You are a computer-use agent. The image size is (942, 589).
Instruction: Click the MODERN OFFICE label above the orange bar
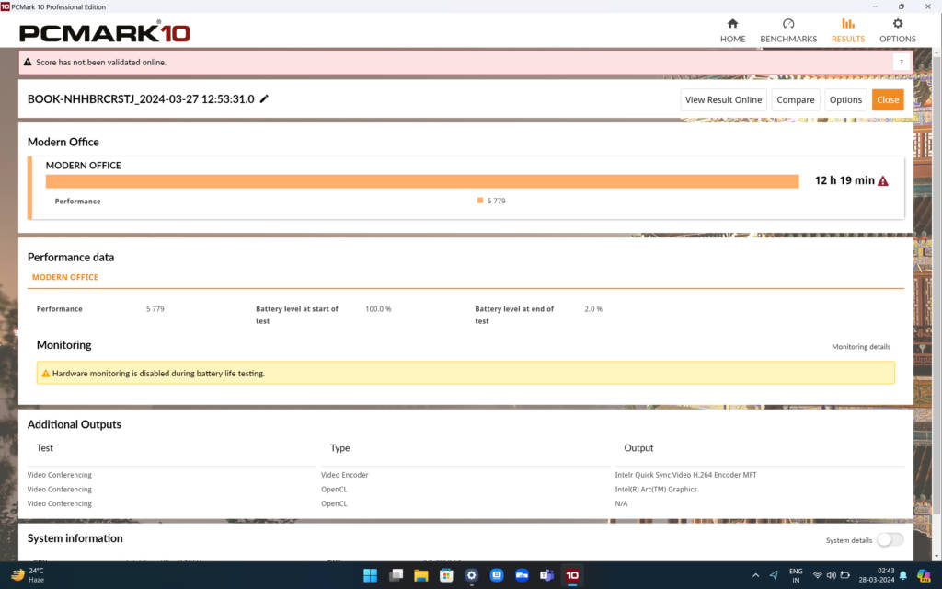pyautogui.click(x=83, y=166)
